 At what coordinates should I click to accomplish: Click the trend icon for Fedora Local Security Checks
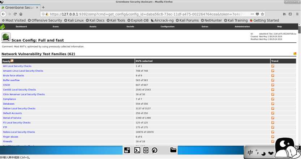tap(272, 132)
